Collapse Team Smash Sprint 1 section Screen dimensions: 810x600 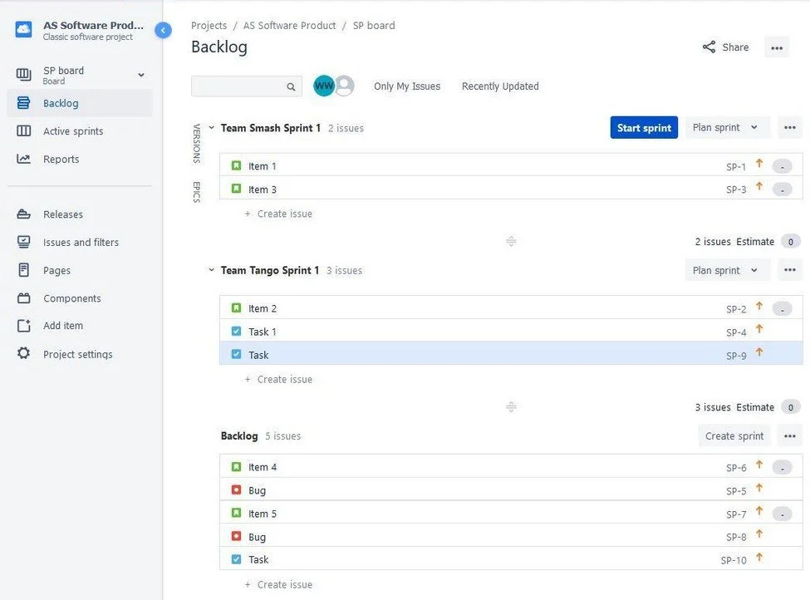[x=211, y=128]
